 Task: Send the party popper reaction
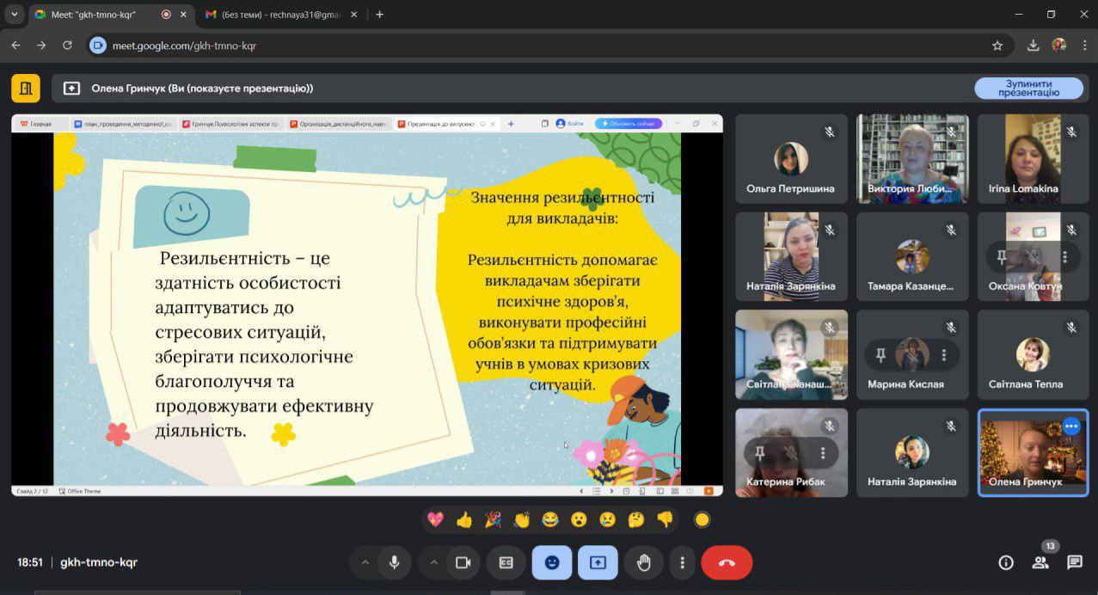coord(493,519)
